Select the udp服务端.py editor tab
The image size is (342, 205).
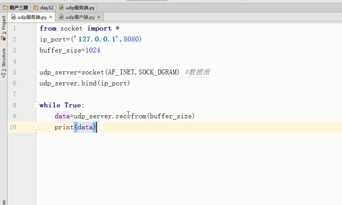[x=32, y=17]
